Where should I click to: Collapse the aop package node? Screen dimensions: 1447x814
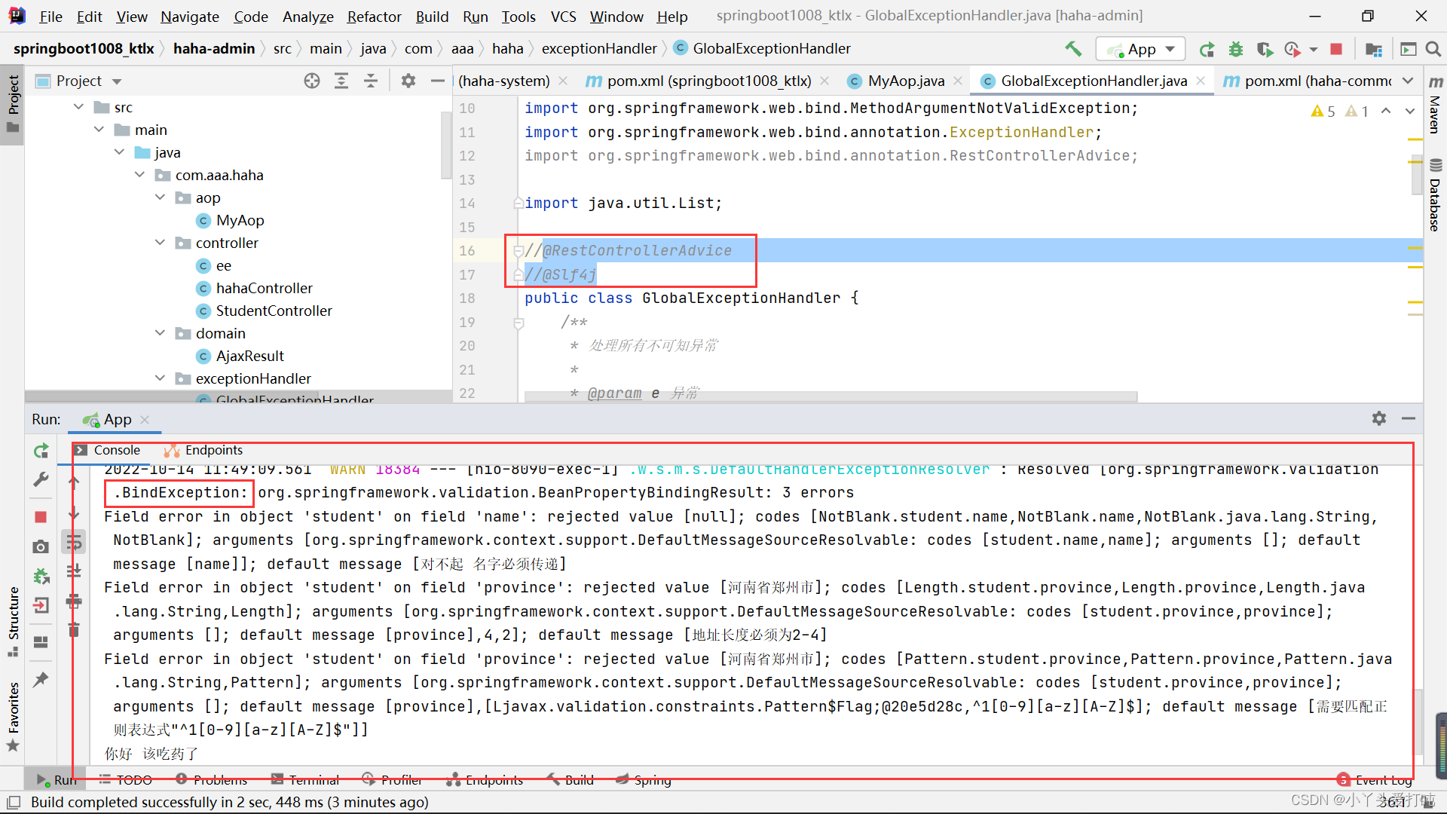[161, 197]
